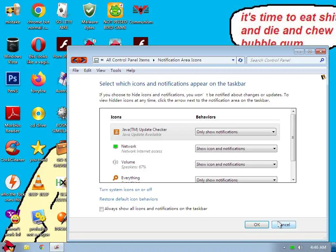This screenshot has width=336, height=252.
Task: Open Everything behavior dropdown
Action: click(236, 179)
